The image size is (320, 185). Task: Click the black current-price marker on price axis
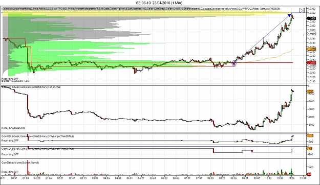coord(312,18)
